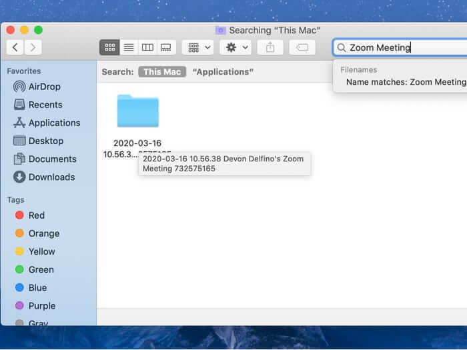Maximize the Finder window with green button
This screenshot has height=350, width=467.
39,30
